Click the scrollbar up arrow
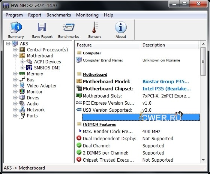 203,44
